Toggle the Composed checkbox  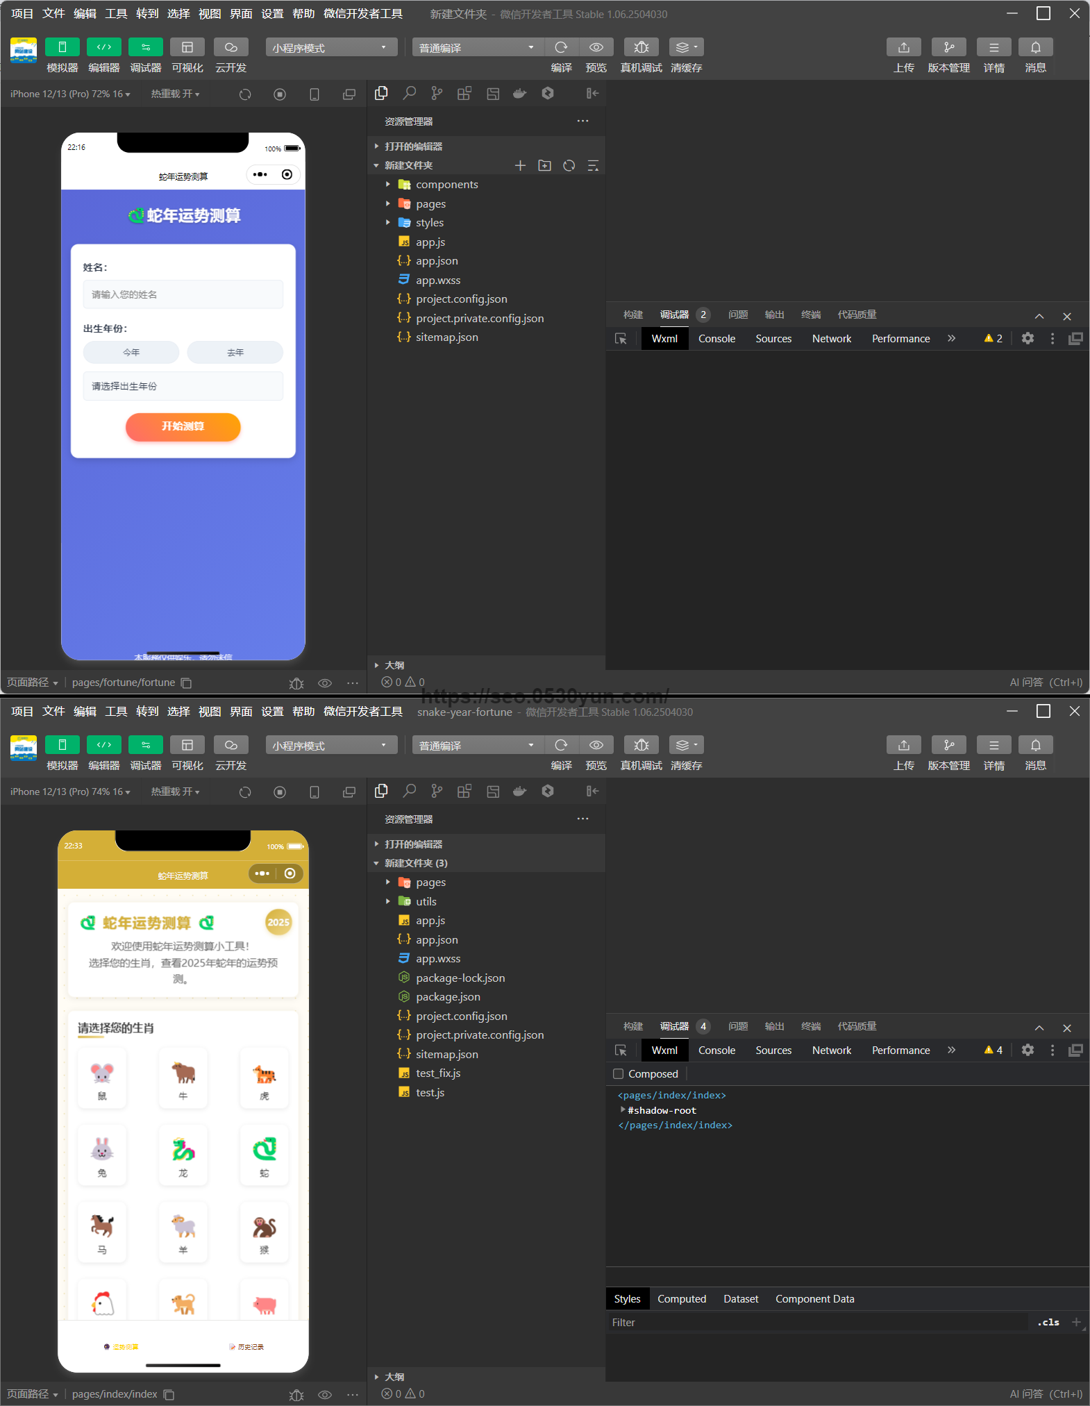[619, 1073]
